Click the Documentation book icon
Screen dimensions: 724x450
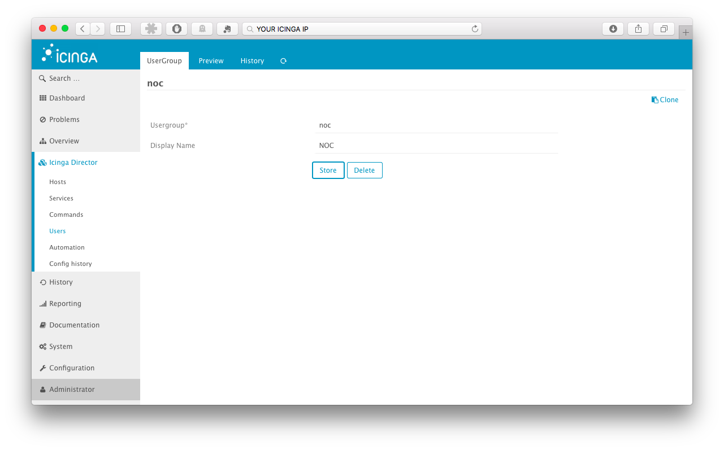43,325
